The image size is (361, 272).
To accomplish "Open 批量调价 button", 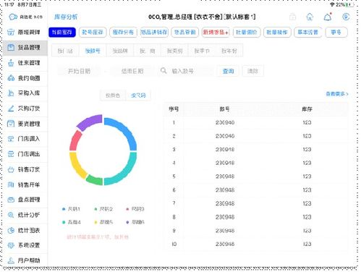I will [247, 33].
